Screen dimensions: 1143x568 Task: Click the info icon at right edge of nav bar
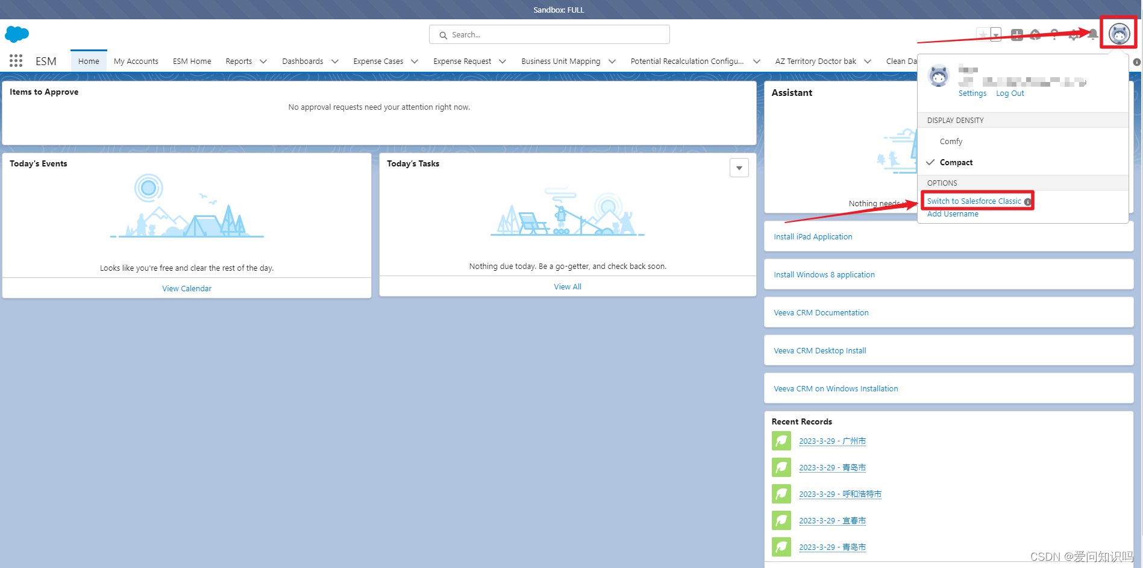(x=1136, y=62)
